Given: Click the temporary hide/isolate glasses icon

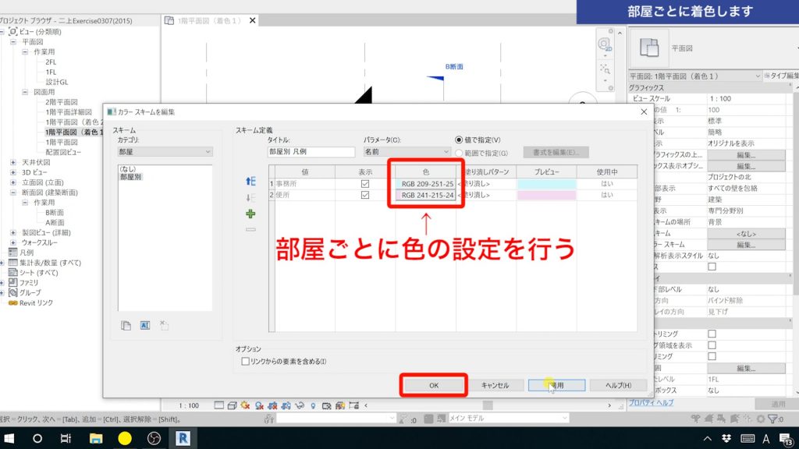Looking at the screenshot, I should point(300,405).
